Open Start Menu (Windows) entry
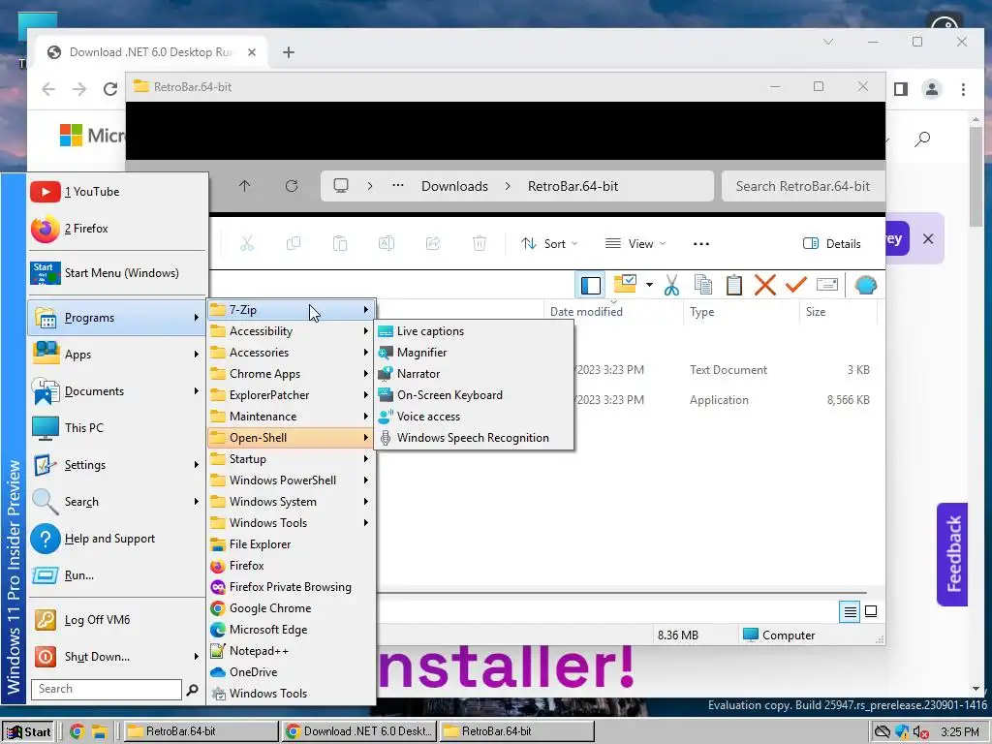 (x=117, y=273)
